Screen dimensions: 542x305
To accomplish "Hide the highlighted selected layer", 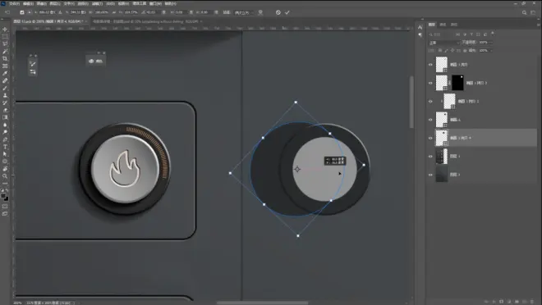I will [x=430, y=138].
